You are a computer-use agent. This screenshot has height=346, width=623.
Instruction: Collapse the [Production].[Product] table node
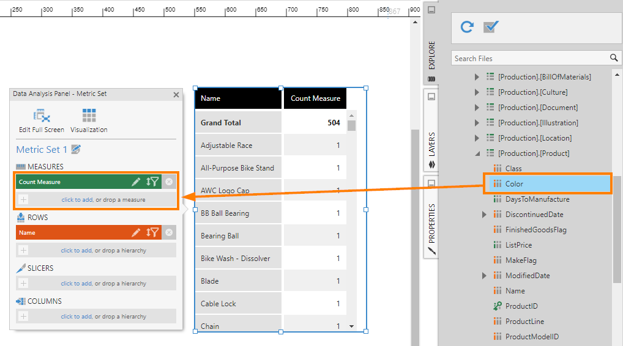477,153
